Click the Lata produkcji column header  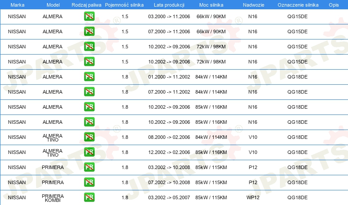click(169, 5)
